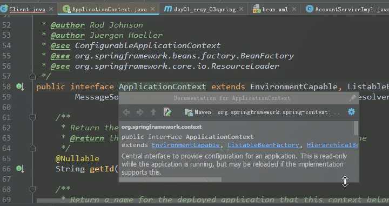Screen dimensions: 389x206
Task: Click the horizontal scrollbar of documentation popup
Action: coord(171,180)
